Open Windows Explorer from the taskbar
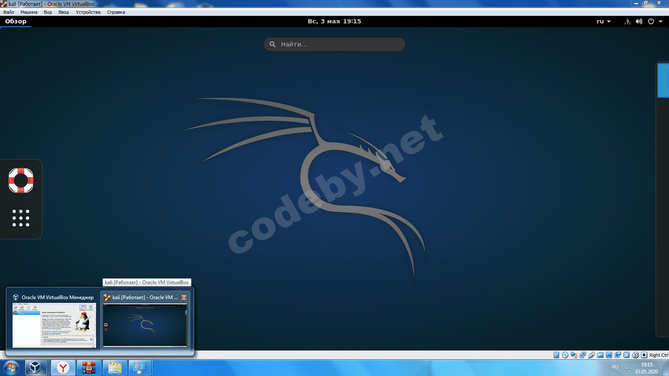Viewport: 669px width, 376px height. [x=115, y=368]
